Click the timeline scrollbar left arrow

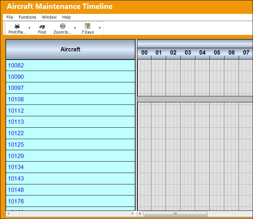(140, 214)
